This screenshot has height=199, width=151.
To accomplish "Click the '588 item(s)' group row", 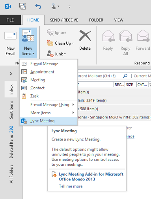I will 114,109.
